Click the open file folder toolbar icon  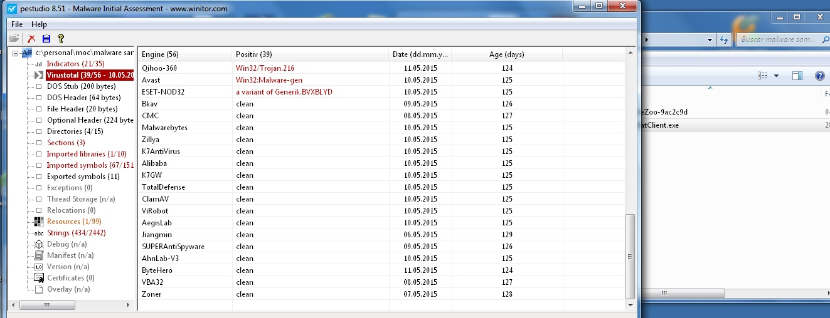click(x=14, y=39)
